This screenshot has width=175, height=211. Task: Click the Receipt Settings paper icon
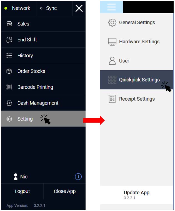[112, 99]
